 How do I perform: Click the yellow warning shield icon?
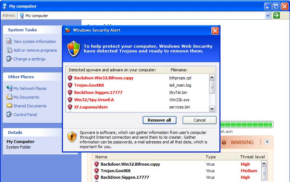(72, 137)
